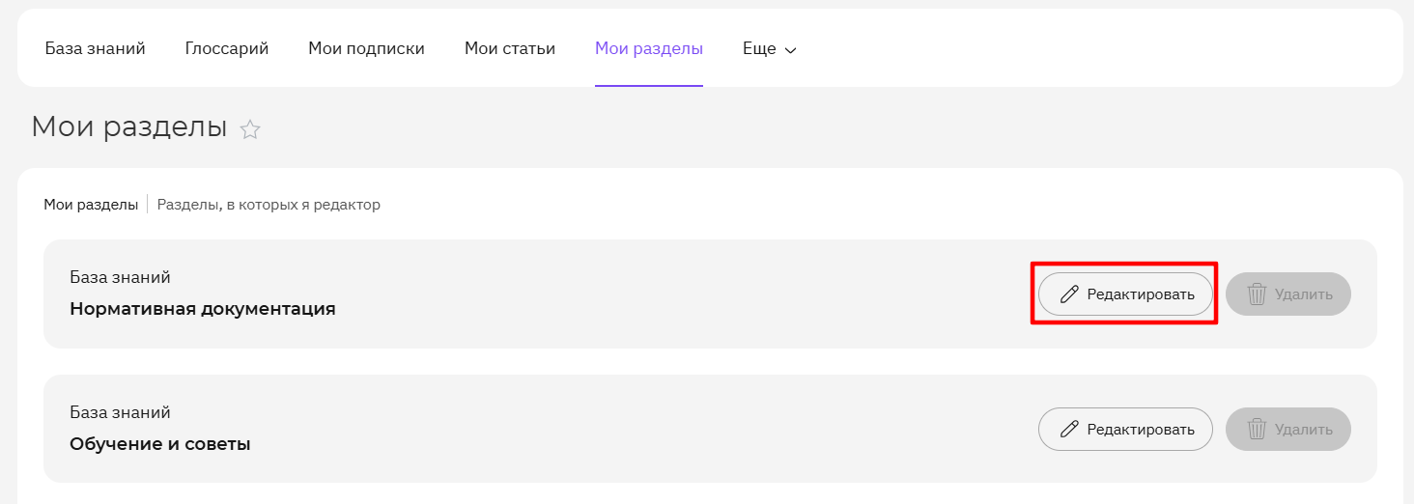
Task: Edit the Нормативная документация section
Action: point(1125,294)
